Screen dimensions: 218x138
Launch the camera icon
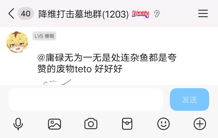click(91, 124)
